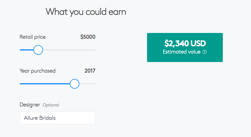
Task: Click the Allure Bridals text in designer box
Action: pos(40,118)
